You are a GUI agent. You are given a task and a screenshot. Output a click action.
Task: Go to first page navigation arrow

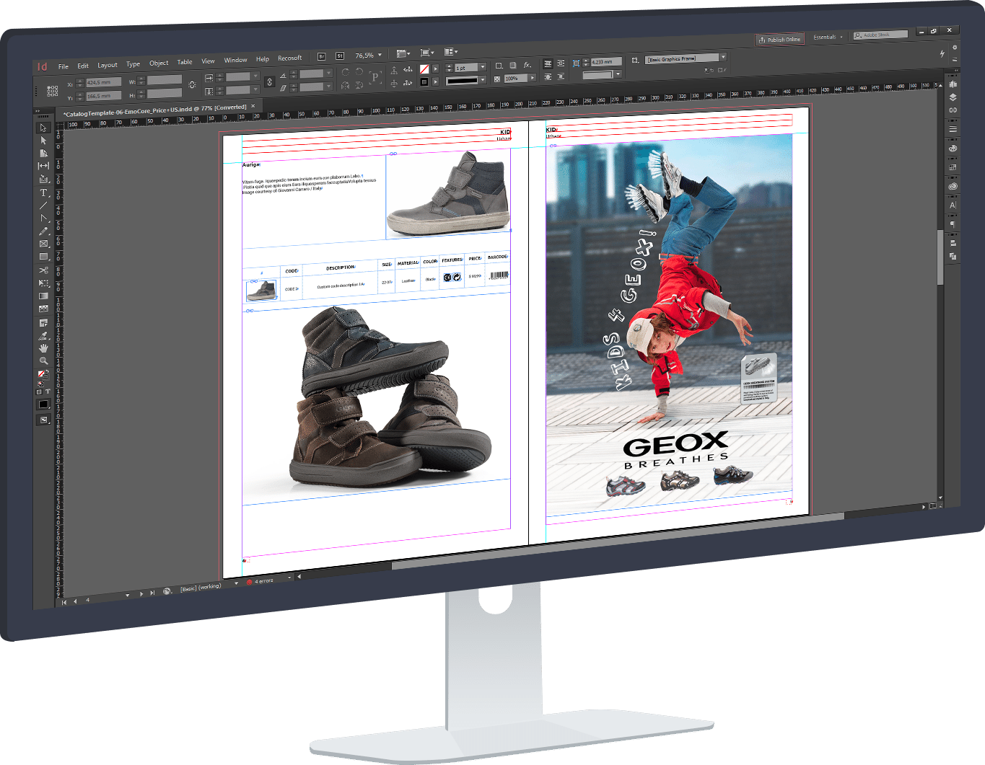pyautogui.click(x=64, y=601)
